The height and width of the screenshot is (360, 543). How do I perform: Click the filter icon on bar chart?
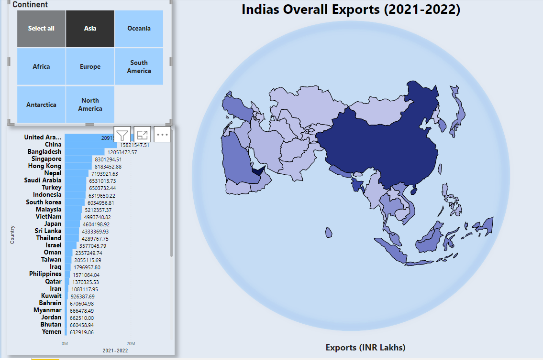click(122, 135)
